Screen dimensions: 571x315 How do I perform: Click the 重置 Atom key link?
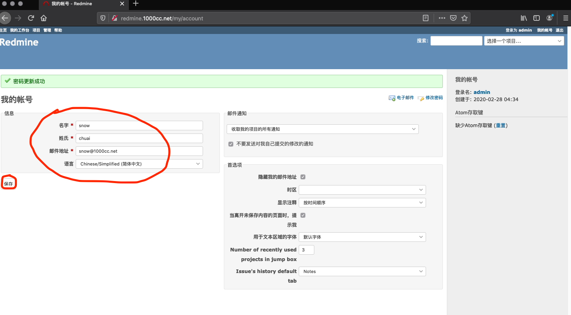pos(501,126)
